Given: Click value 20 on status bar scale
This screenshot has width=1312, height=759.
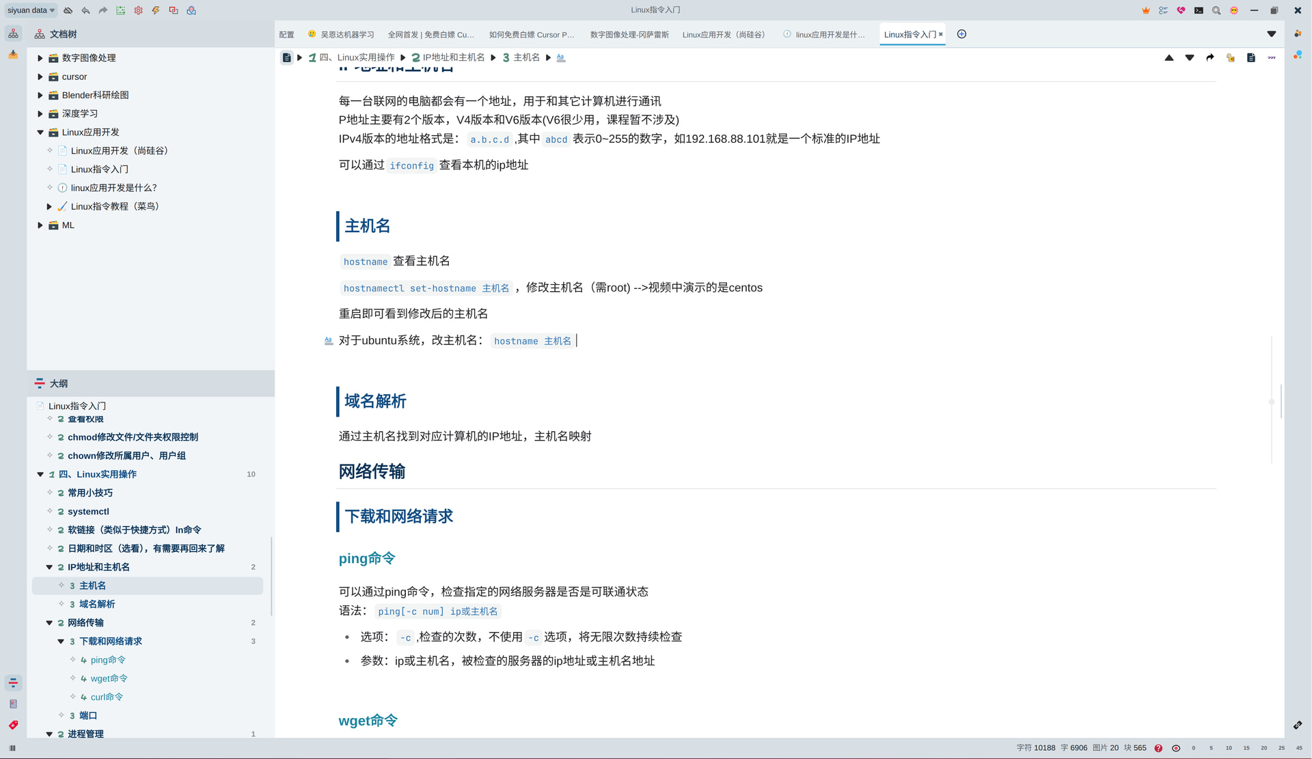Looking at the screenshot, I should [x=1263, y=748].
